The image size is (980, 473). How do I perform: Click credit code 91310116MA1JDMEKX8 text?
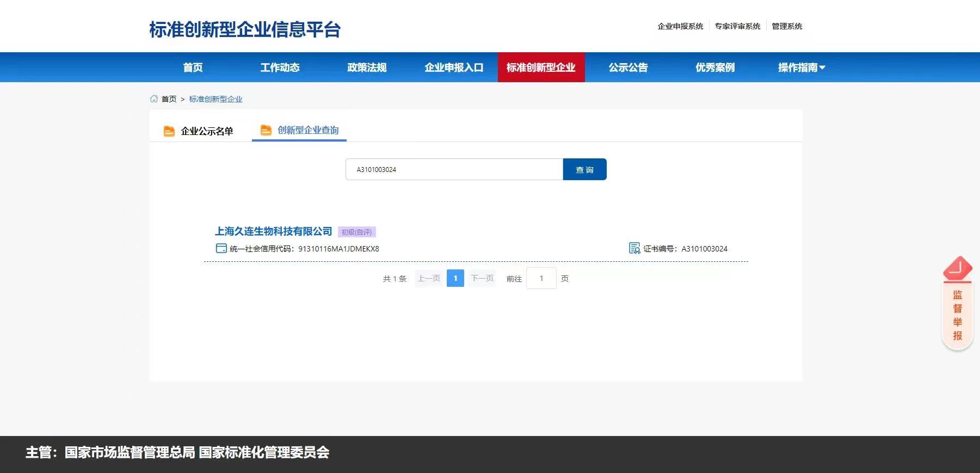pos(338,249)
